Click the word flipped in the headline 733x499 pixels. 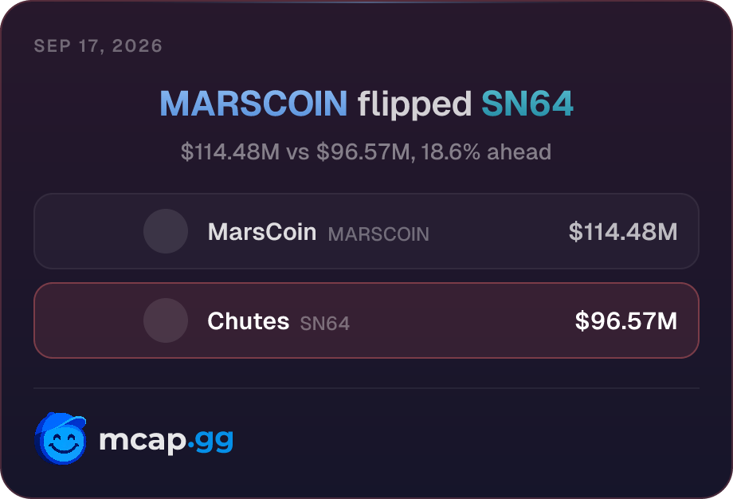point(414,104)
